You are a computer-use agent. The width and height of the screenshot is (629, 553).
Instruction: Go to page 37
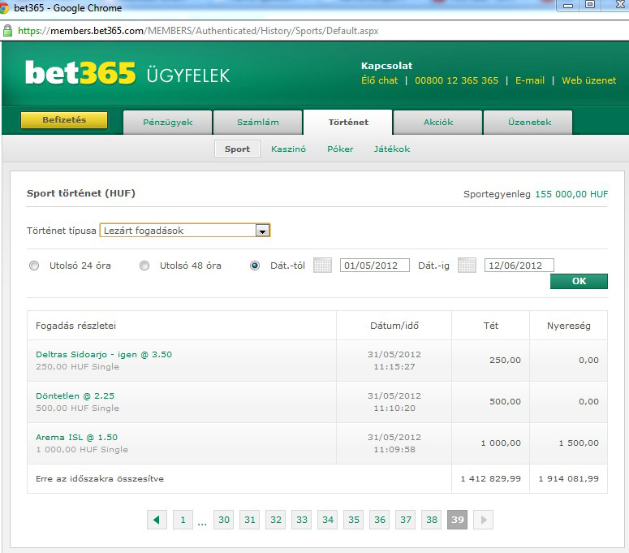[x=406, y=520]
